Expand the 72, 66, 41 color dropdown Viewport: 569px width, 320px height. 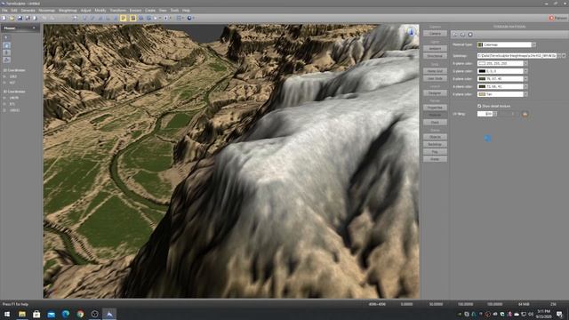(x=525, y=86)
